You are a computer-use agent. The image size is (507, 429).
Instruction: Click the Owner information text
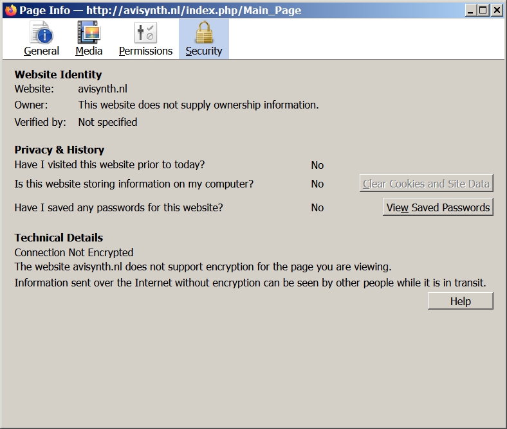coord(198,105)
